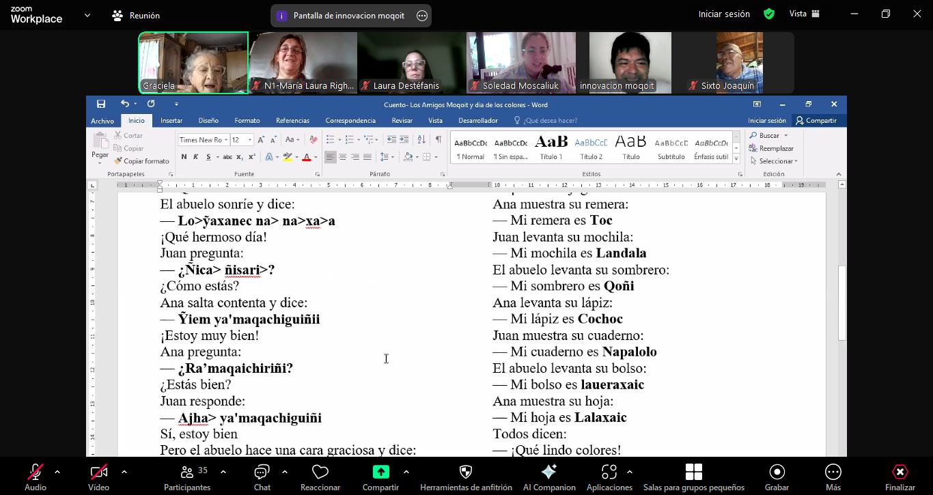Open the Referencias ribbon tab
This screenshot has height=495, width=933.
point(292,121)
